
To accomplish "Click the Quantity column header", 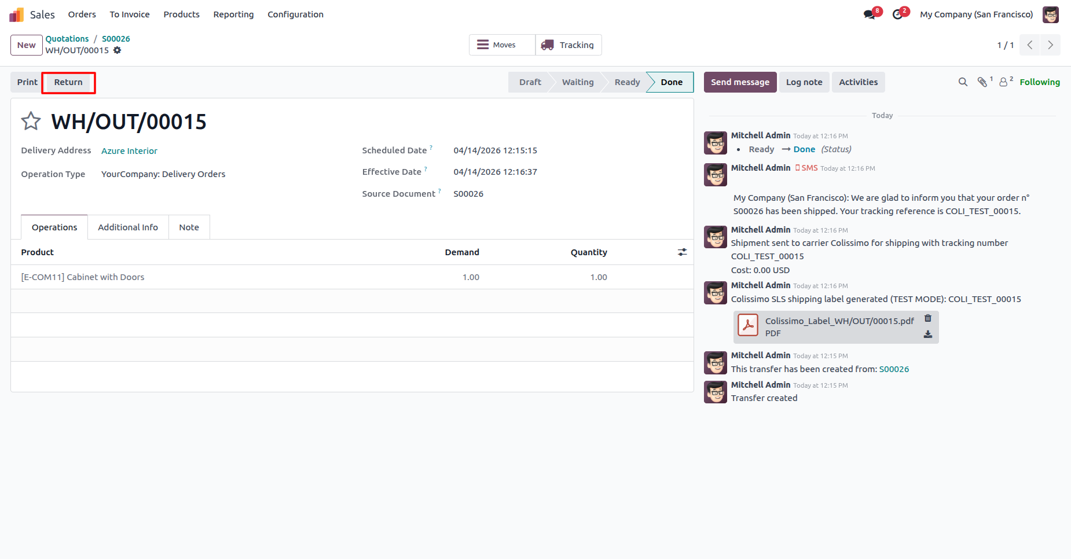I will pyautogui.click(x=589, y=252).
